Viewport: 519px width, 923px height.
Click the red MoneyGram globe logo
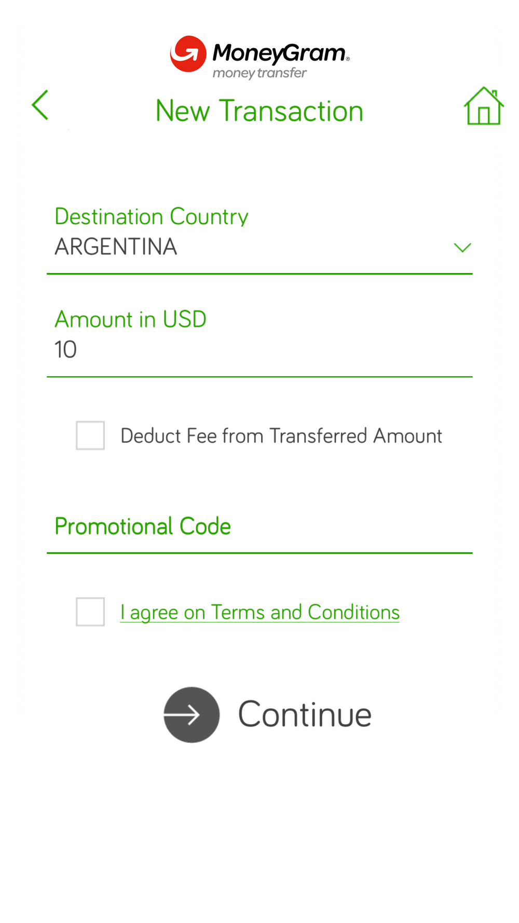188,54
